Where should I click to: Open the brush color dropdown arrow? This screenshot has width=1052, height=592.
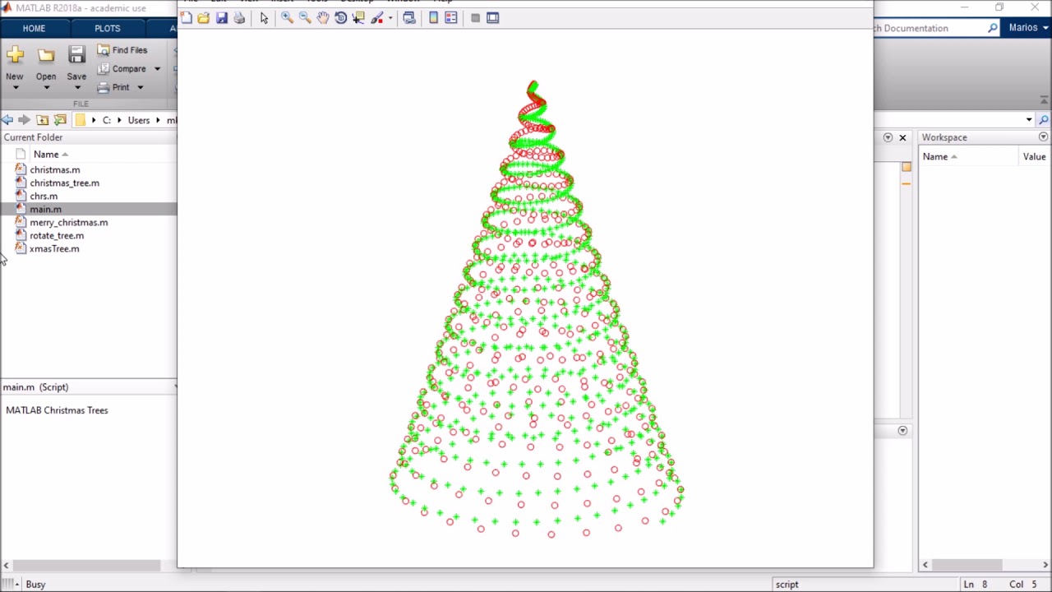[x=390, y=18]
